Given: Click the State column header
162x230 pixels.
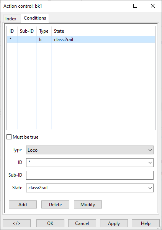Looking at the screenshot, I should point(59,31).
